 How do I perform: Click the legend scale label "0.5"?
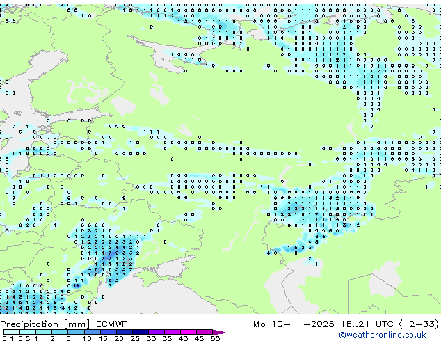[24, 338]
